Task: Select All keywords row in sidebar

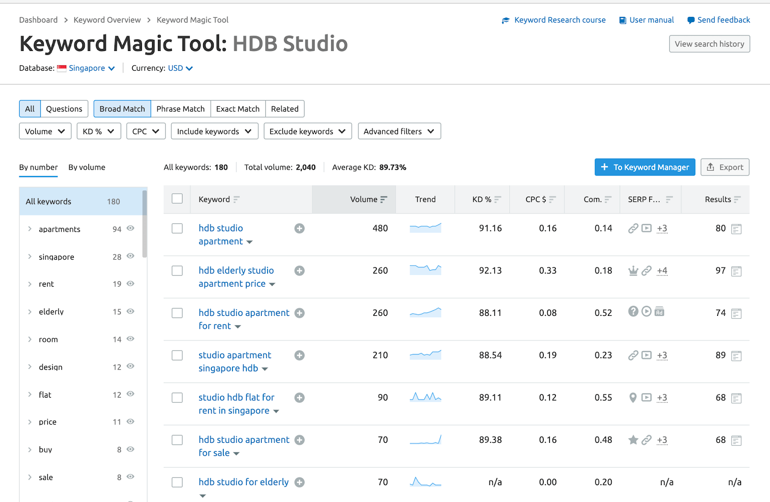Action: [81, 201]
